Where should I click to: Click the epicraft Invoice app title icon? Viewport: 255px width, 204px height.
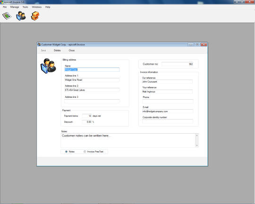pyautogui.click(x=1, y=2)
